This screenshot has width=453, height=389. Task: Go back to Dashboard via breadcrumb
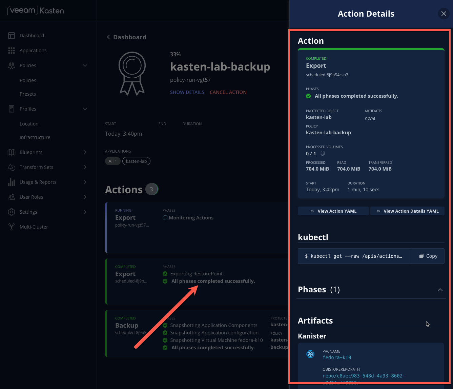[126, 37]
